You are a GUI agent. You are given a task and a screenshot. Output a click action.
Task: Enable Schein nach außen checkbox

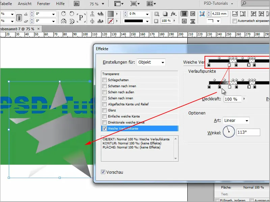coord(104,92)
